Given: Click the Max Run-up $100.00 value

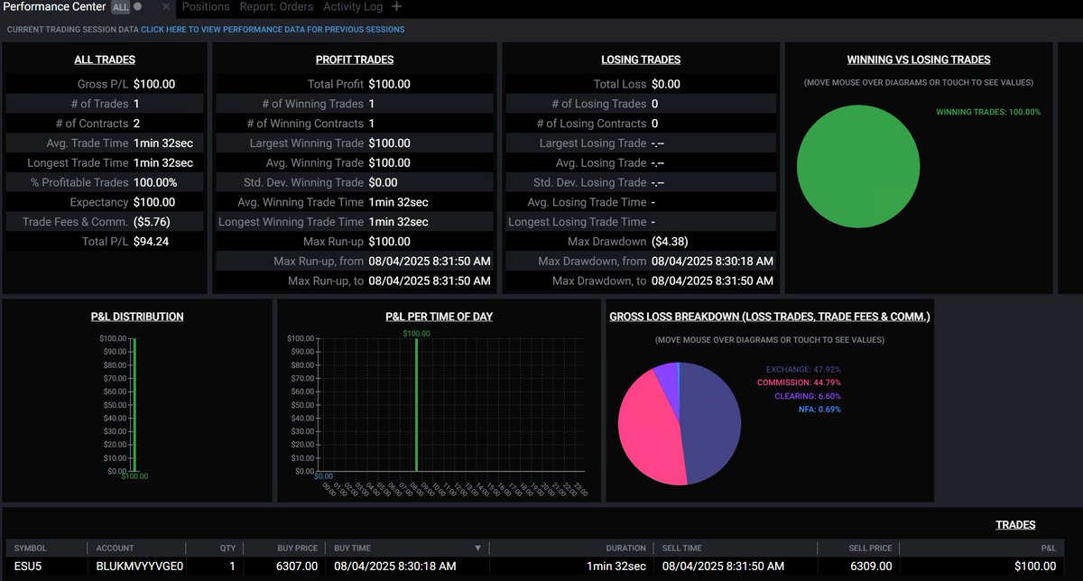Looking at the screenshot, I should 390,242.
